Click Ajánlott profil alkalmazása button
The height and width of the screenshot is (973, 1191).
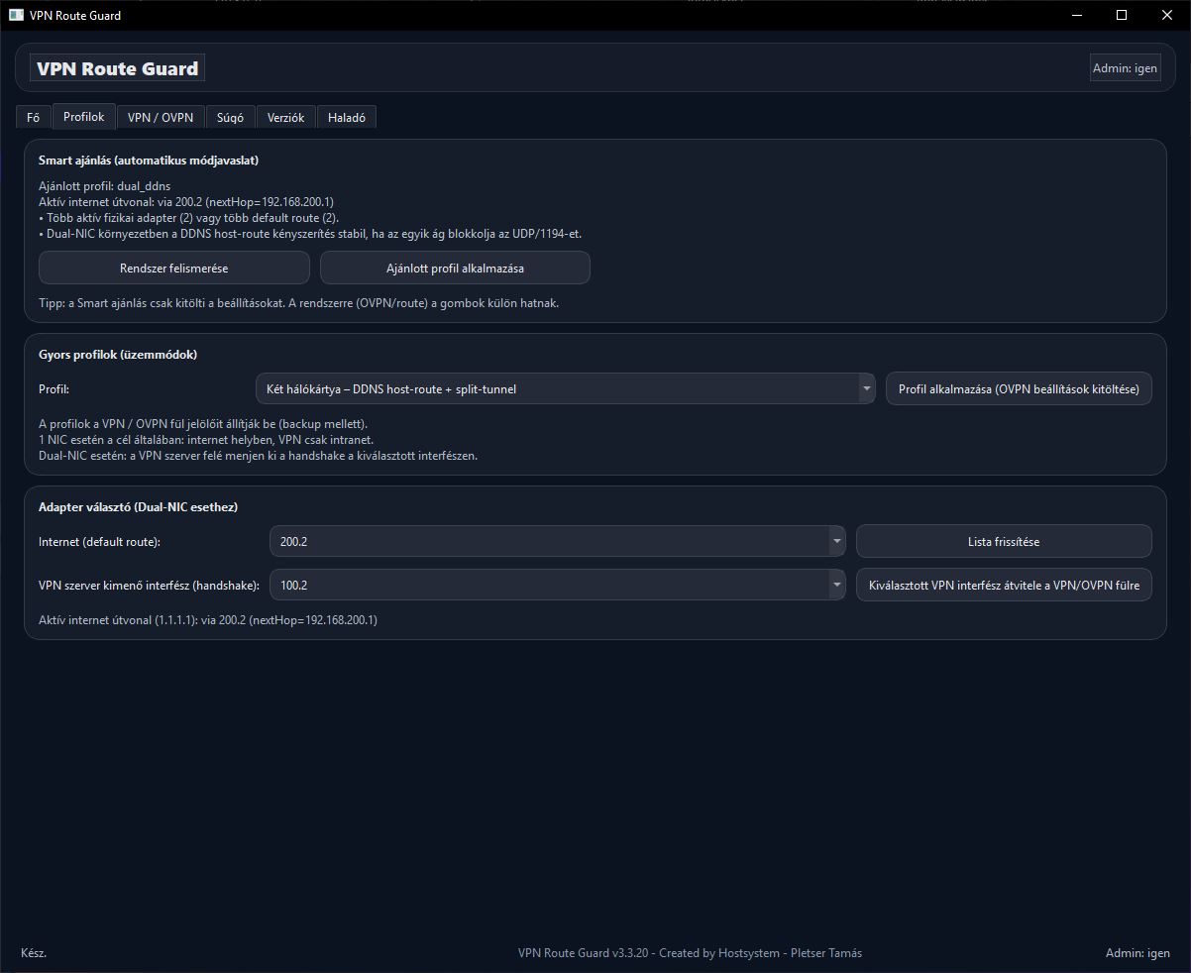pos(455,268)
